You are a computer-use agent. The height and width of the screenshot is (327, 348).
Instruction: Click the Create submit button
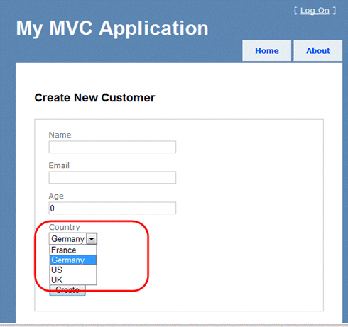(x=67, y=290)
